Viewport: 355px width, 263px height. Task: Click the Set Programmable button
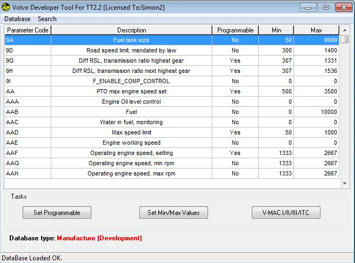pos(57,213)
